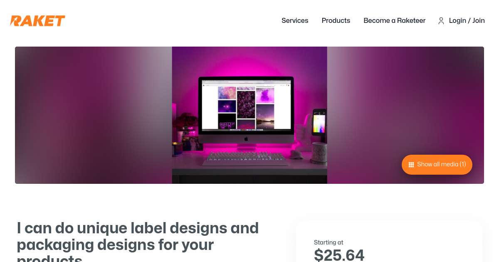
Task: Click the phone on stand in the photo
Action: pyautogui.click(x=319, y=121)
